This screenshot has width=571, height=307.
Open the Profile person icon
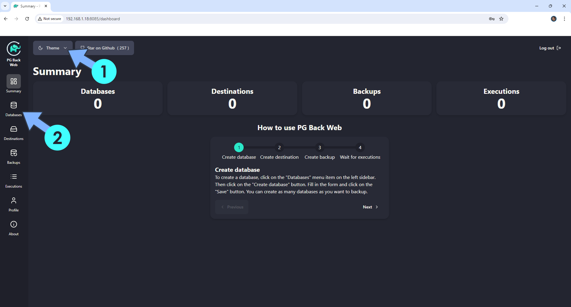[14, 200]
